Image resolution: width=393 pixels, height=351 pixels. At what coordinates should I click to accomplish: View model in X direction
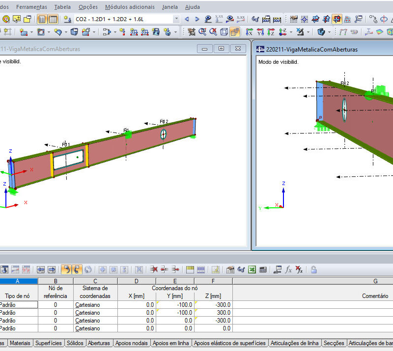point(249,32)
